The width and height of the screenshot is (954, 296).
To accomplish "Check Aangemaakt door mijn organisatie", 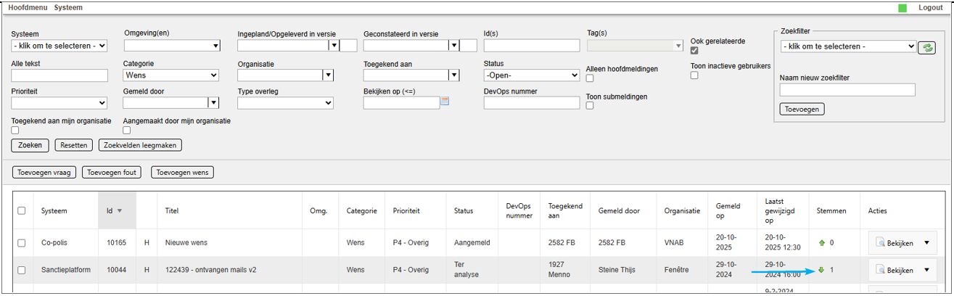I will [127, 131].
